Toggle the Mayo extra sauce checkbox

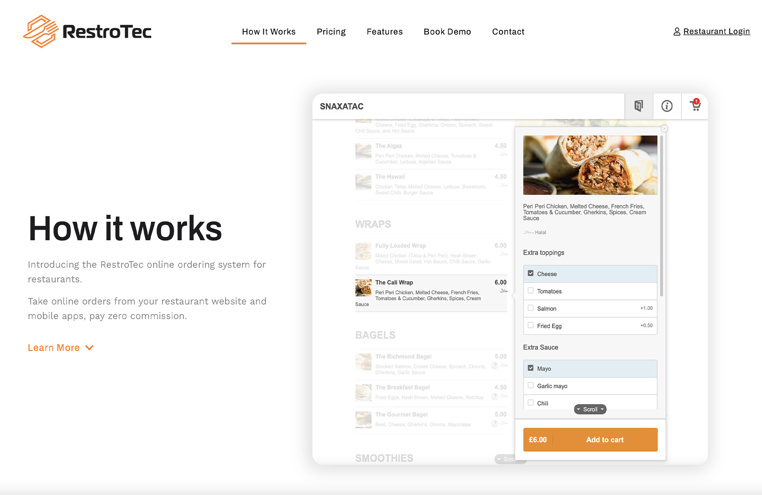pos(530,368)
